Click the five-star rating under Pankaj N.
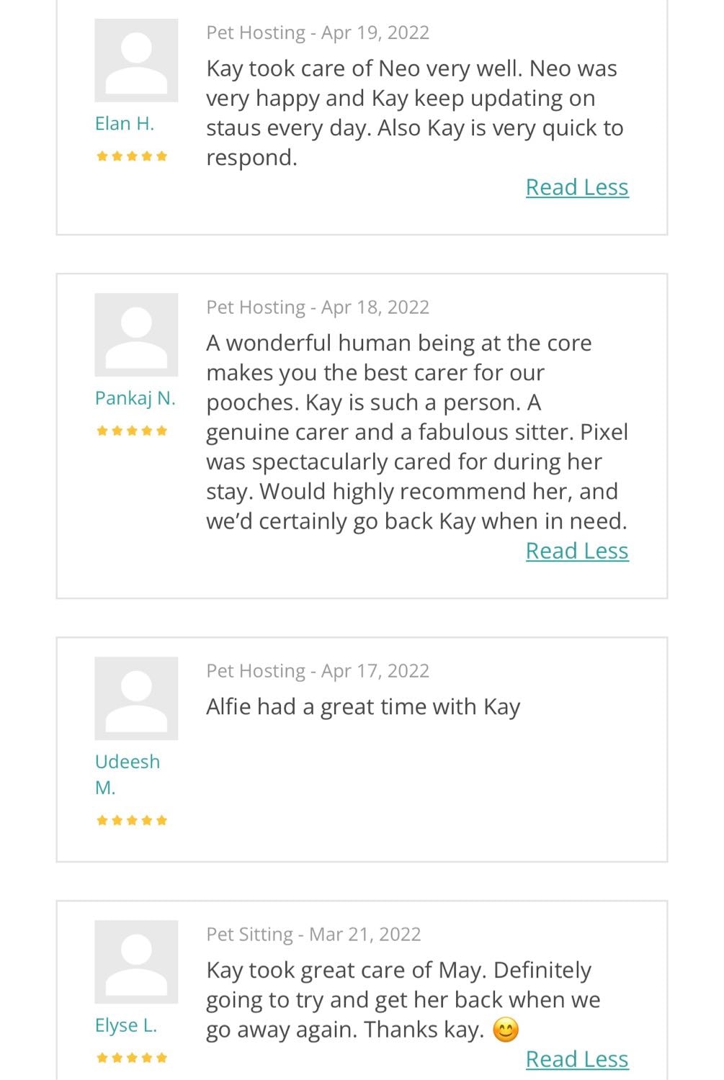The height and width of the screenshot is (1080, 724). click(x=132, y=431)
